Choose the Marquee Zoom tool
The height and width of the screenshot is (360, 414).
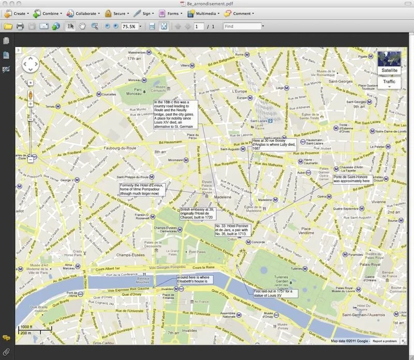pyautogui.click(x=95, y=26)
